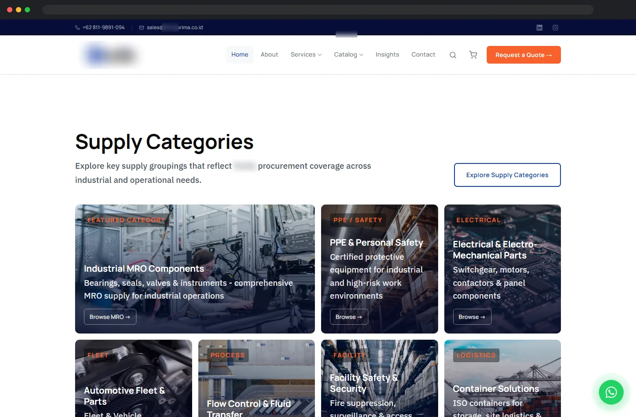Open the Insights page

[387, 54]
